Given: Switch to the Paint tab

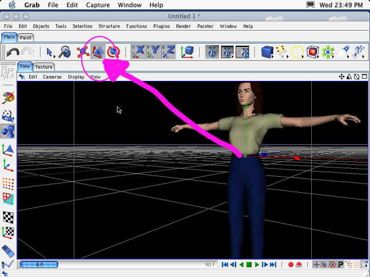Looking at the screenshot, I should pos(26,38).
